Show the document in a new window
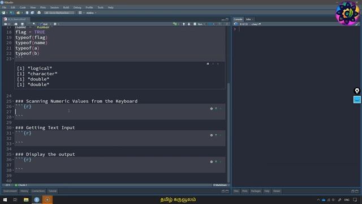This screenshot has width=362, height=204. point(16,24)
